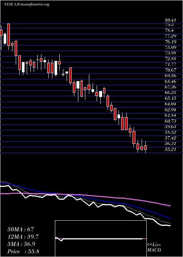
Task: Click the Price : 55.8 reading
Action: [x=23, y=251]
